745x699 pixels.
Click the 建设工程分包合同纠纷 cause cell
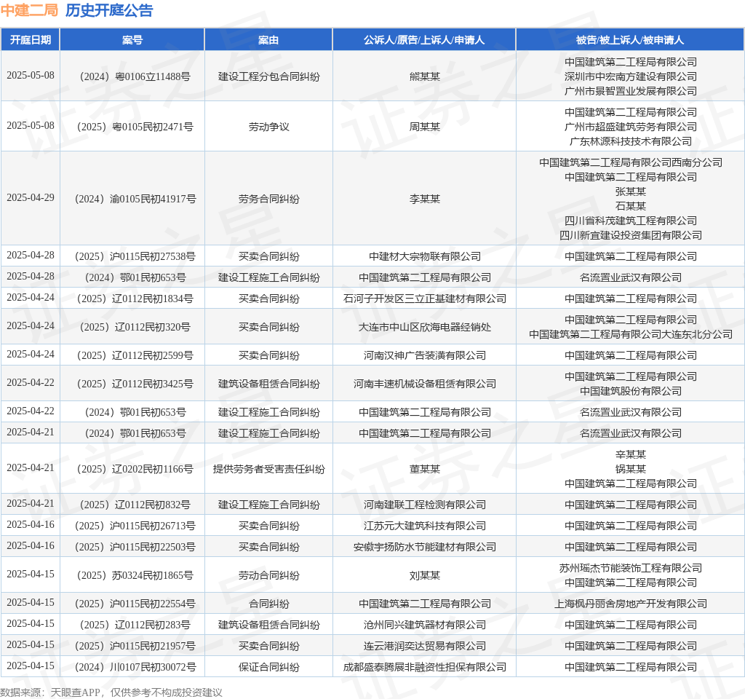(269, 76)
